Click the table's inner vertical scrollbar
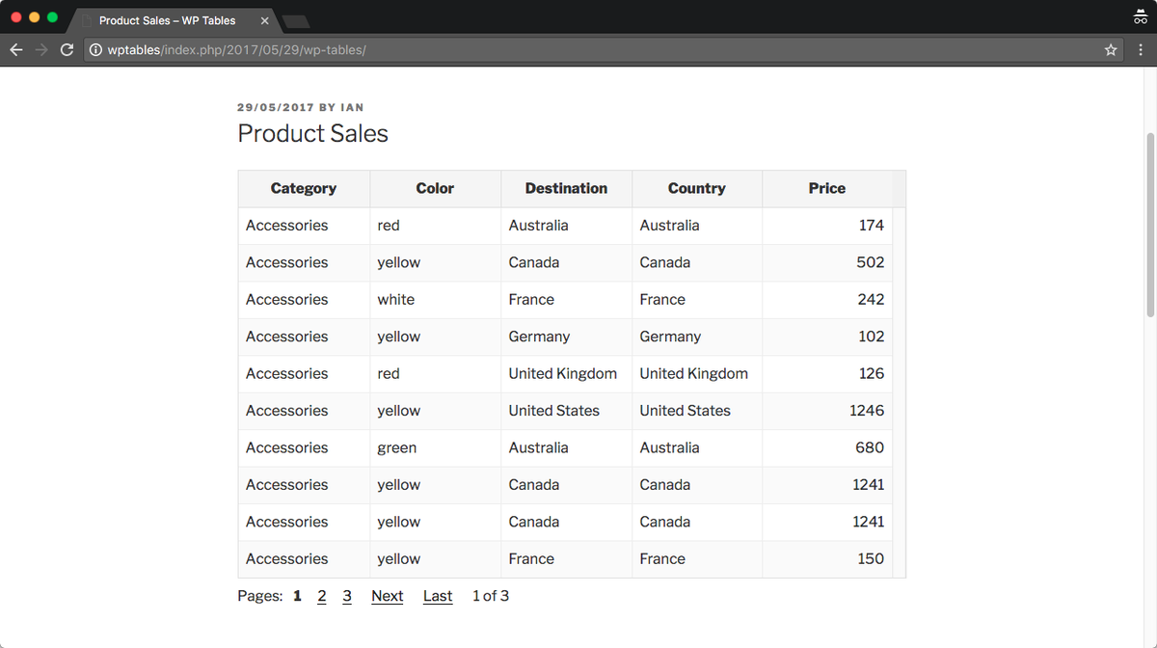 point(900,392)
